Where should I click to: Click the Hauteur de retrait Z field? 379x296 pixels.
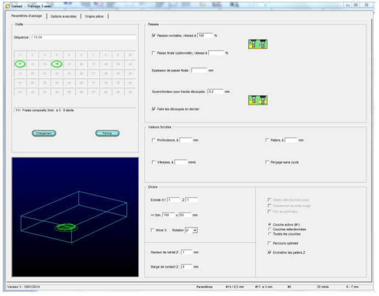click(187, 252)
